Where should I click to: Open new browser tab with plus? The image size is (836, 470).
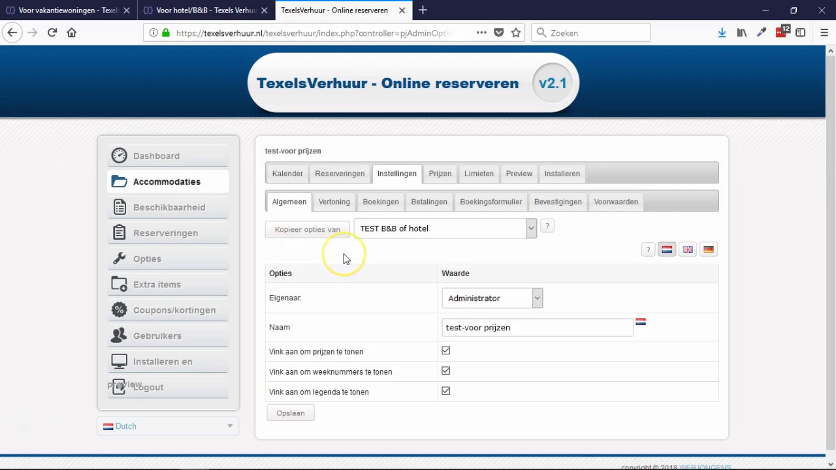click(x=423, y=10)
